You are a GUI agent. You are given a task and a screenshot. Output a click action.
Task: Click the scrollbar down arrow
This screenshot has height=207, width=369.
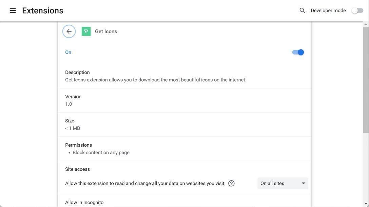[366, 204]
